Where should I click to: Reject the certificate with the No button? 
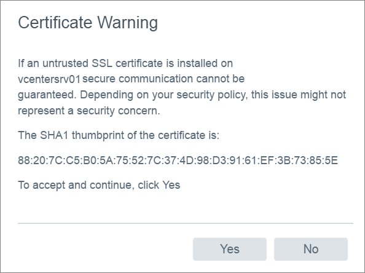(311, 249)
